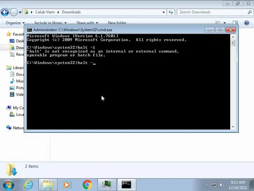Click Show desktop strip at taskbar end
The width and height of the screenshot is (254, 191).
tap(252, 185)
